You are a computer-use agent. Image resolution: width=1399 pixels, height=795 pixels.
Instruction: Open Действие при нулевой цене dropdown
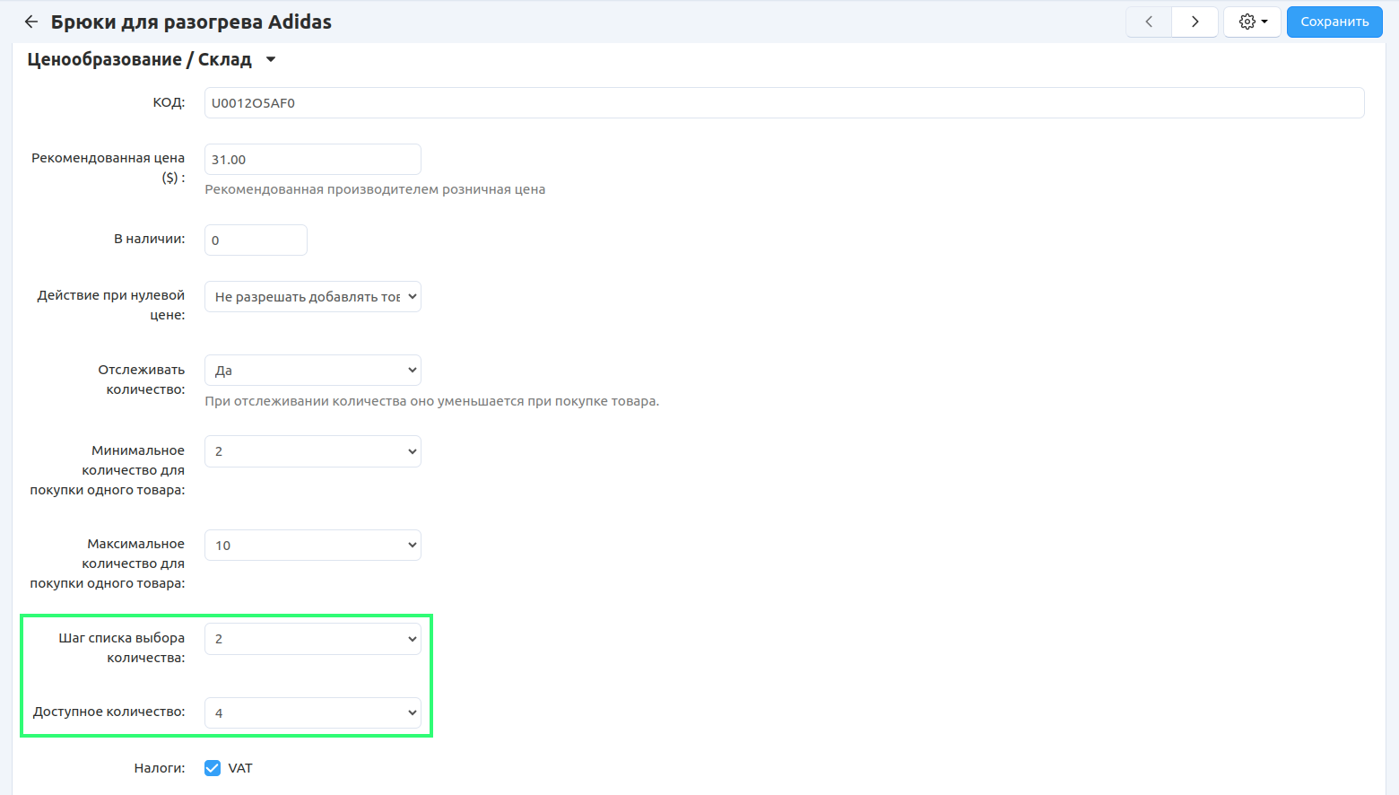312,297
